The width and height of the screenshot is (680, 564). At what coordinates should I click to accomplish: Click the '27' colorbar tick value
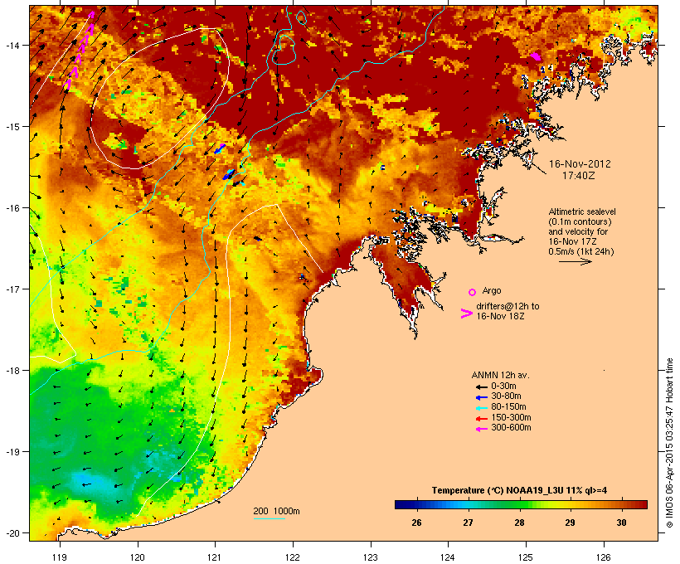468,523
